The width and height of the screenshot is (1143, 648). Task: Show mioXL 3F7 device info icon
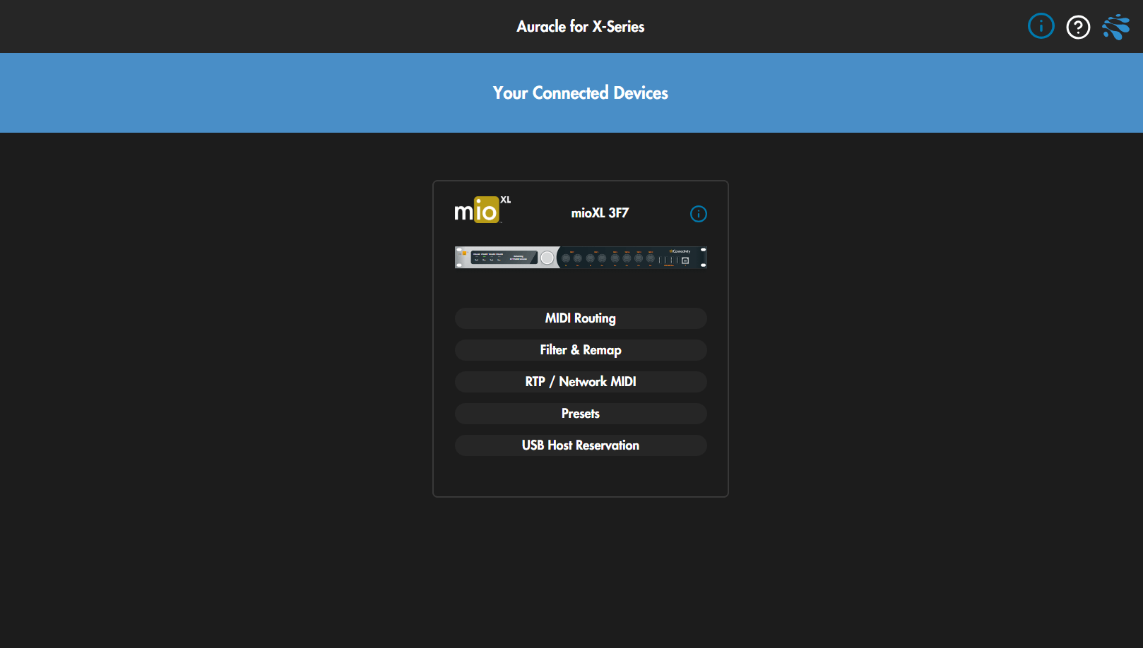point(698,214)
